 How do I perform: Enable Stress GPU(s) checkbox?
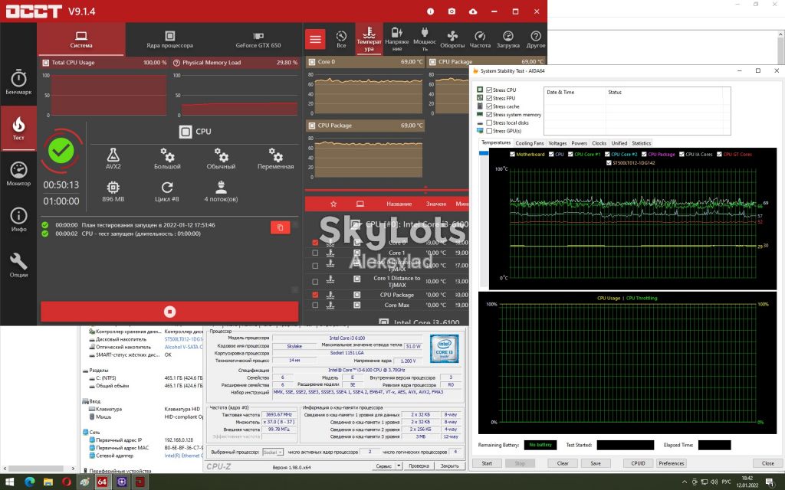pos(489,131)
